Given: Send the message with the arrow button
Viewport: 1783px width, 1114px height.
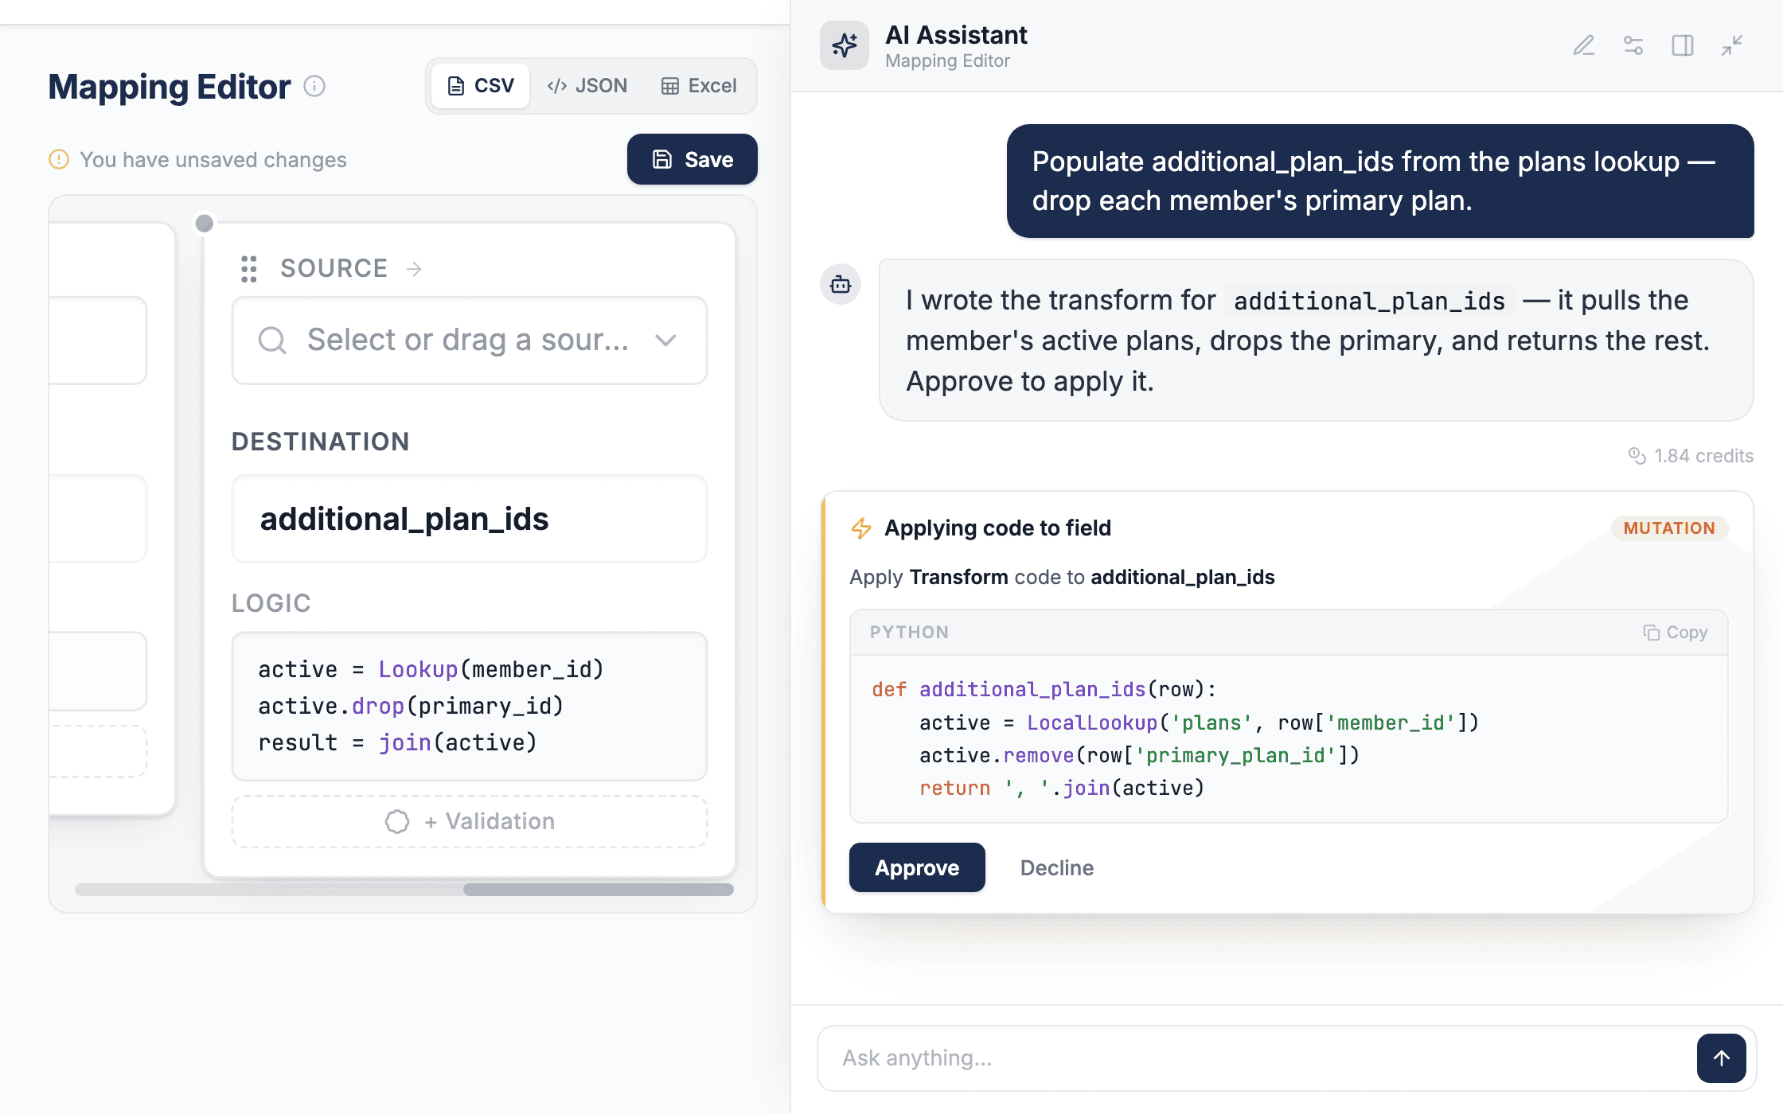Looking at the screenshot, I should coord(1721,1058).
